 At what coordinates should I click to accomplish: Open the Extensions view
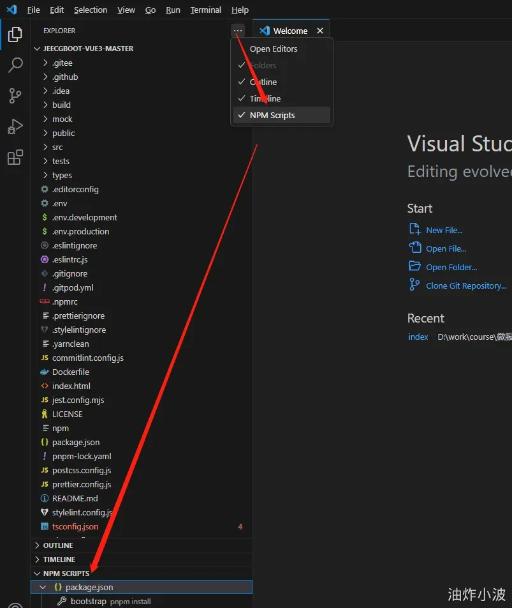point(15,157)
